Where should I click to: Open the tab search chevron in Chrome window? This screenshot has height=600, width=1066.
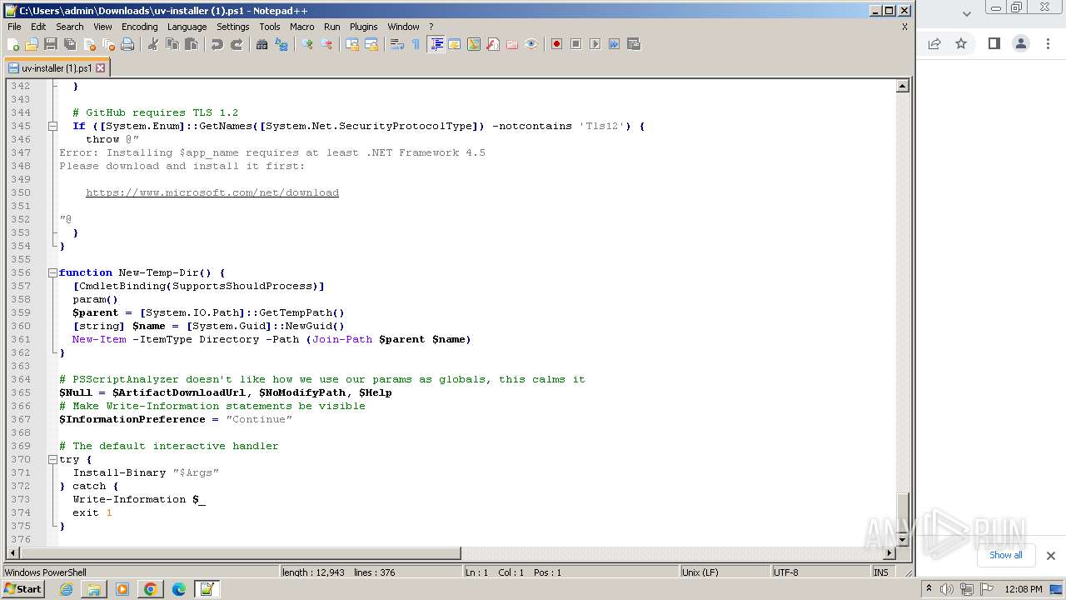click(967, 14)
